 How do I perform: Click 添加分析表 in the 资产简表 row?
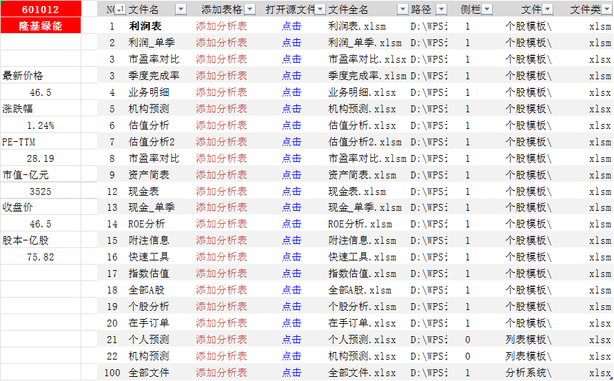point(221,175)
